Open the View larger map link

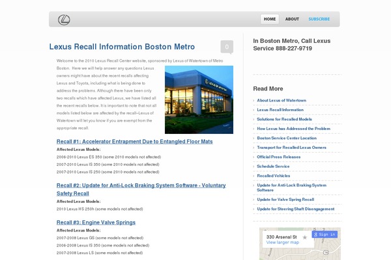(x=282, y=242)
